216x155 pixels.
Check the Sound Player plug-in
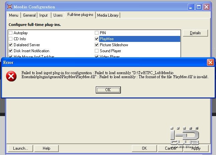pos(97,51)
